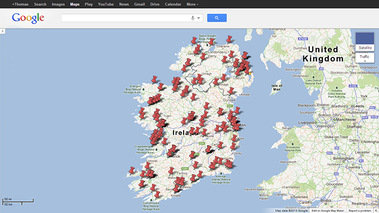
Task: Open YouTube from the top bar
Action: [x=106, y=4]
